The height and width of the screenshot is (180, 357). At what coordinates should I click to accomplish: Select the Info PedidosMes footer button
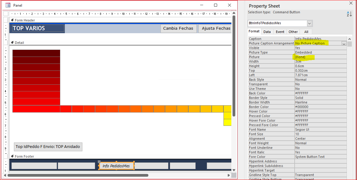(x=116, y=166)
